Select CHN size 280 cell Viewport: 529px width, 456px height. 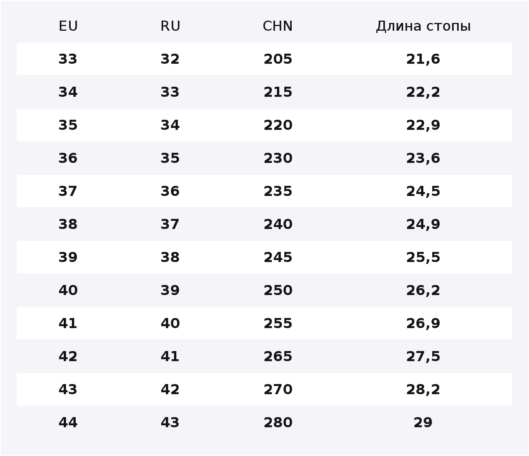click(x=278, y=423)
